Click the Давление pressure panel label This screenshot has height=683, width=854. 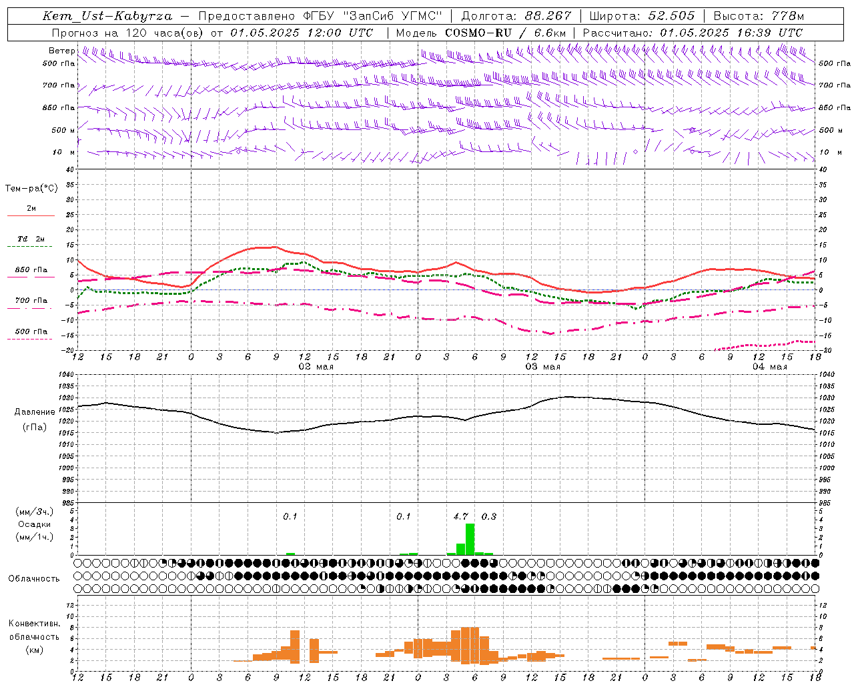35,412
